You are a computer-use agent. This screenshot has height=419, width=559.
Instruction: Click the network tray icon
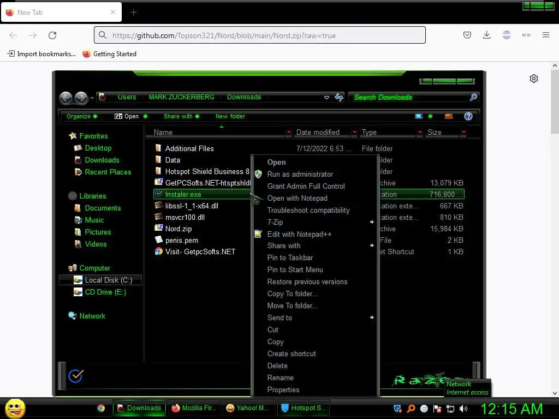click(x=450, y=409)
